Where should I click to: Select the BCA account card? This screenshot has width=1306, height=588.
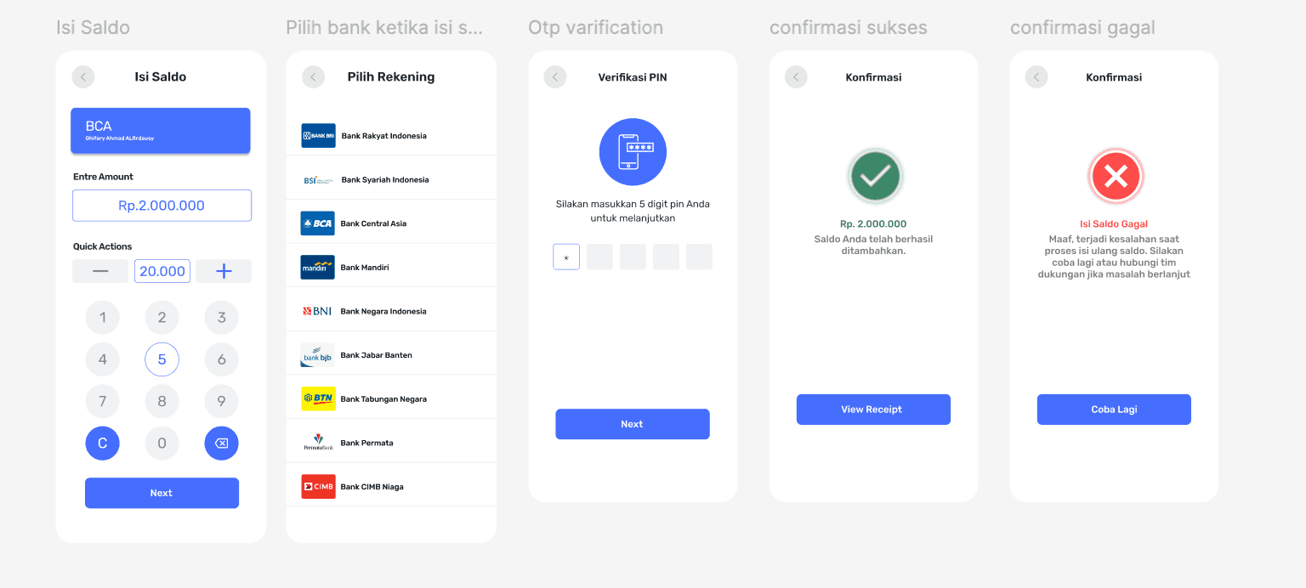point(161,131)
